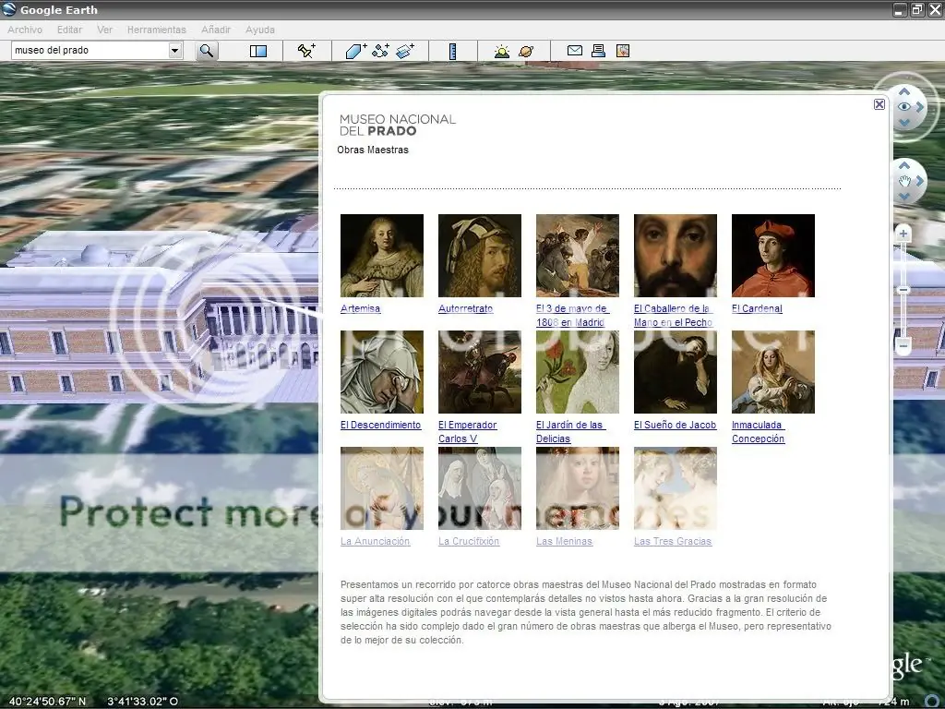This screenshot has width=945, height=709.
Task: Click the 3 de mayo painting thumbnail
Action: (578, 256)
